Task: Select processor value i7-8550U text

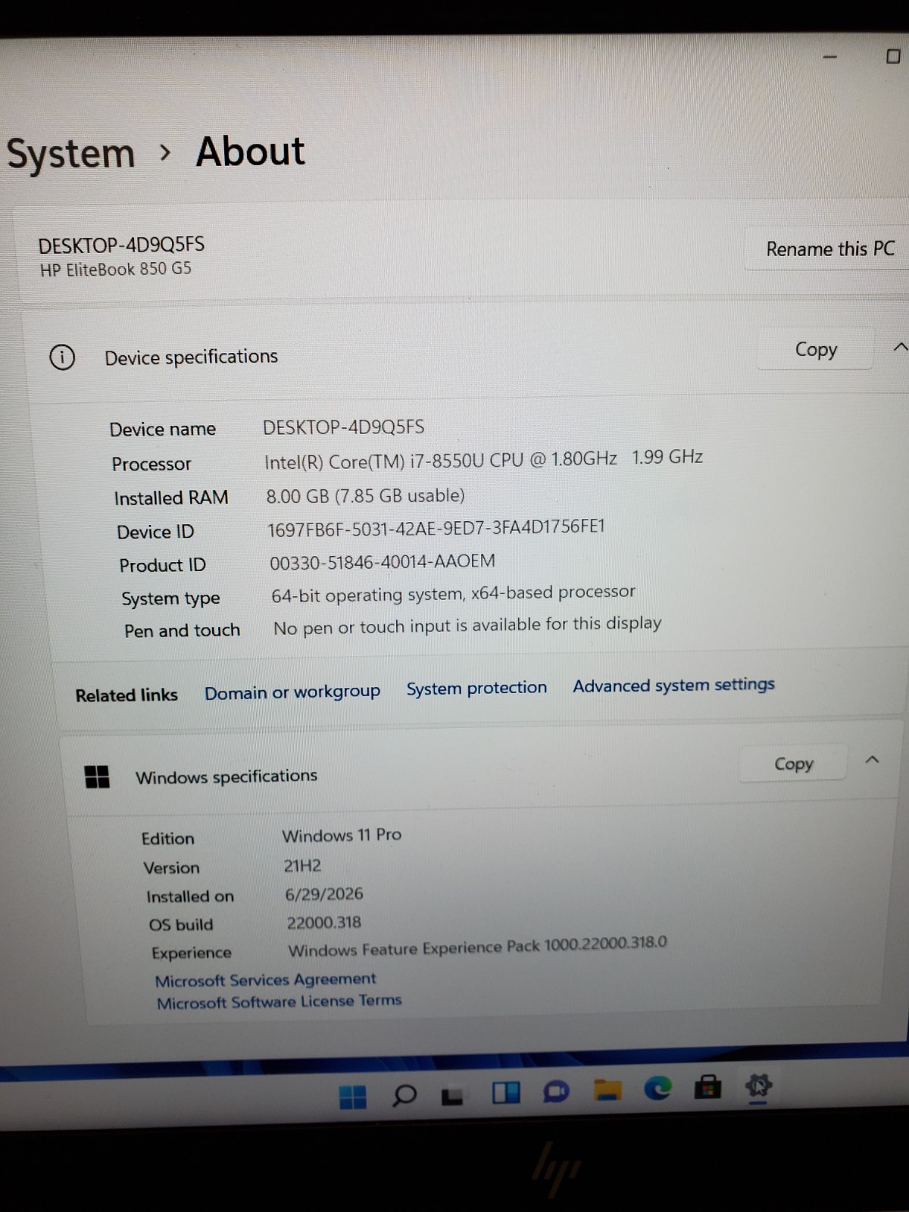Action: [483, 460]
